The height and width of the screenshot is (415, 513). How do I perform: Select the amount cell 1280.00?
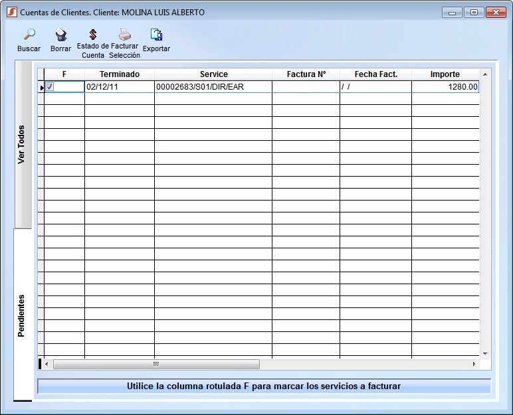click(x=445, y=87)
